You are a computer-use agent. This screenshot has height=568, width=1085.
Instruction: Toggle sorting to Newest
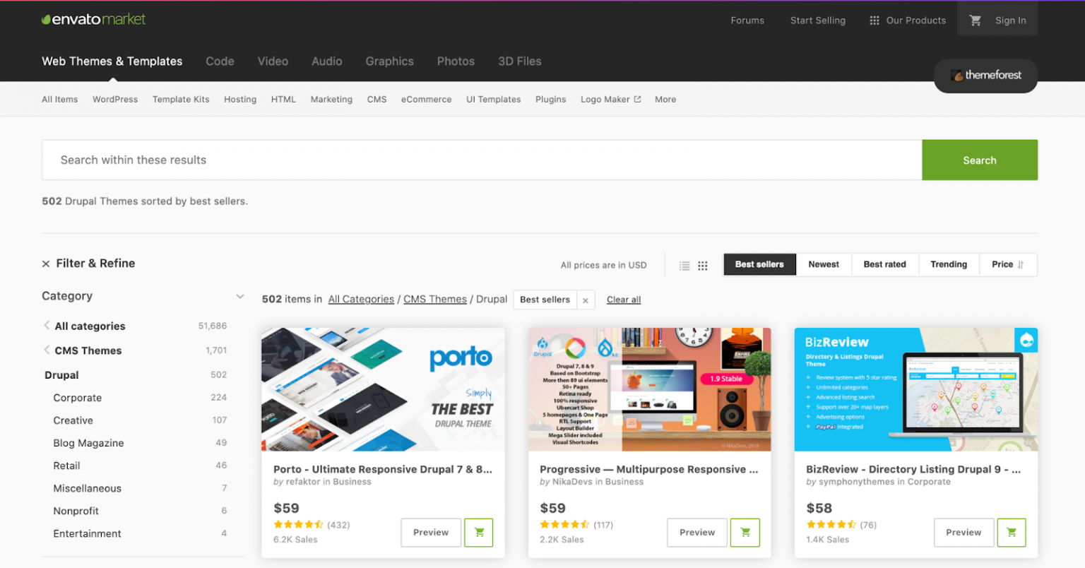(x=823, y=264)
